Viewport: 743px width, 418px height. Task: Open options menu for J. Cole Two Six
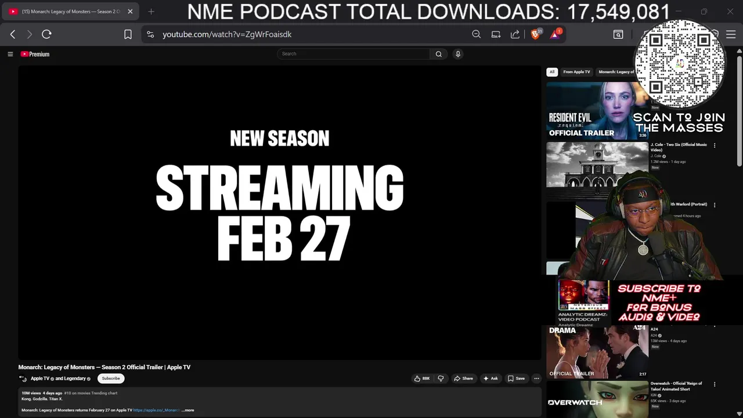(x=715, y=146)
